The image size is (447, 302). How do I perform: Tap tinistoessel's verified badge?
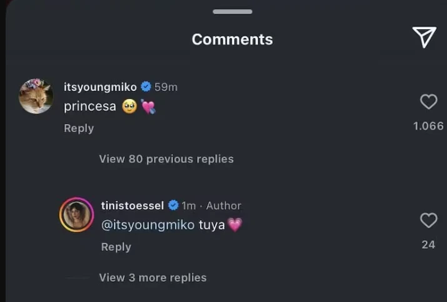point(173,206)
